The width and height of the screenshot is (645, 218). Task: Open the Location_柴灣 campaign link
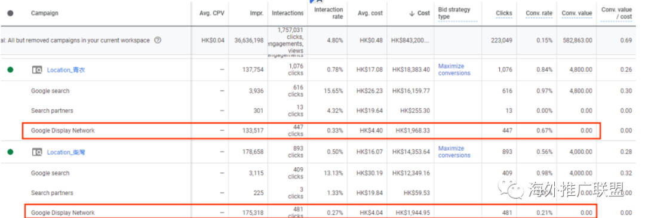tap(66, 152)
